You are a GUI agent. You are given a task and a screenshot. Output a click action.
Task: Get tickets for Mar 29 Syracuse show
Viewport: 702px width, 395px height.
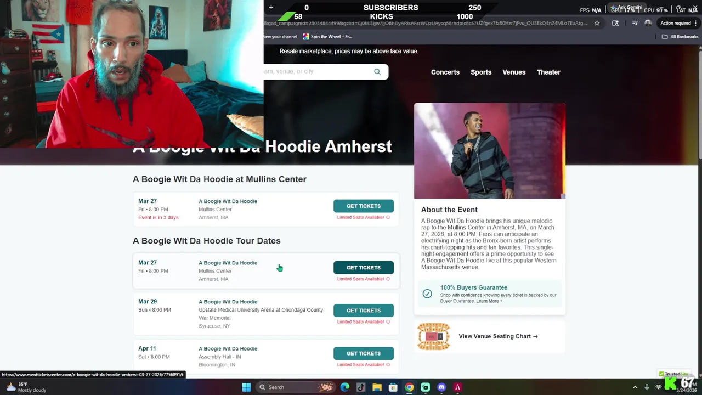pos(364,311)
